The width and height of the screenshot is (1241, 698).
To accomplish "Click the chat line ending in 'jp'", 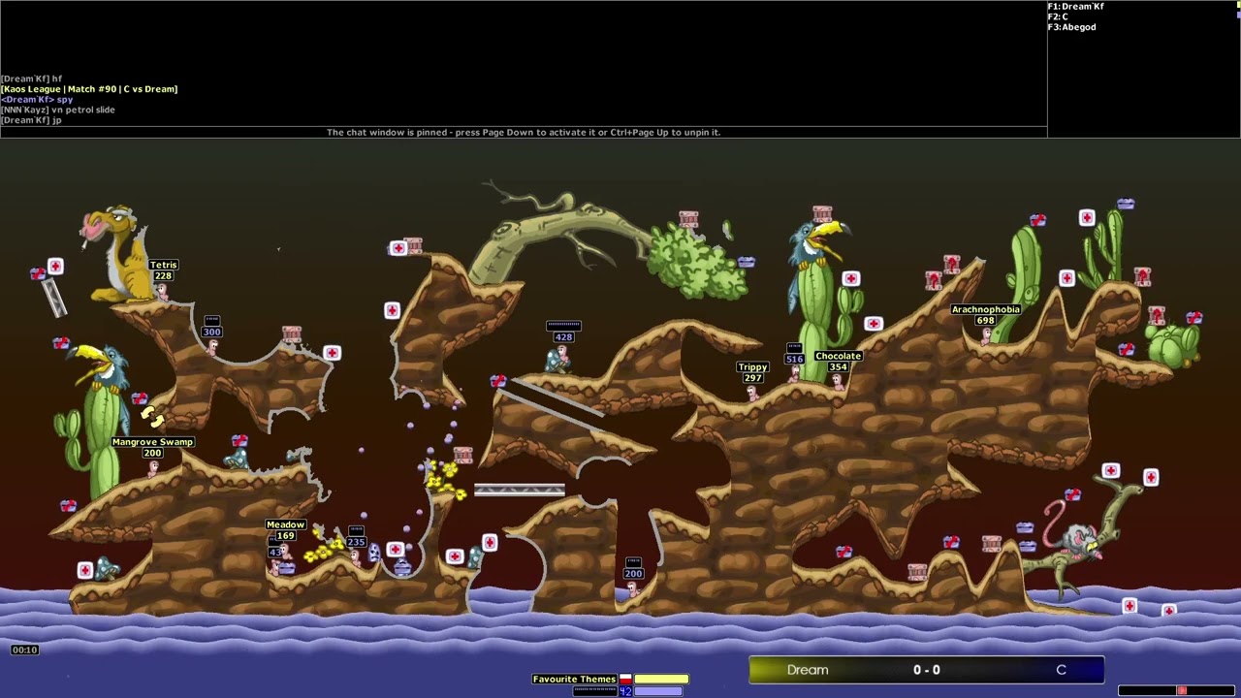I will (31, 120).
